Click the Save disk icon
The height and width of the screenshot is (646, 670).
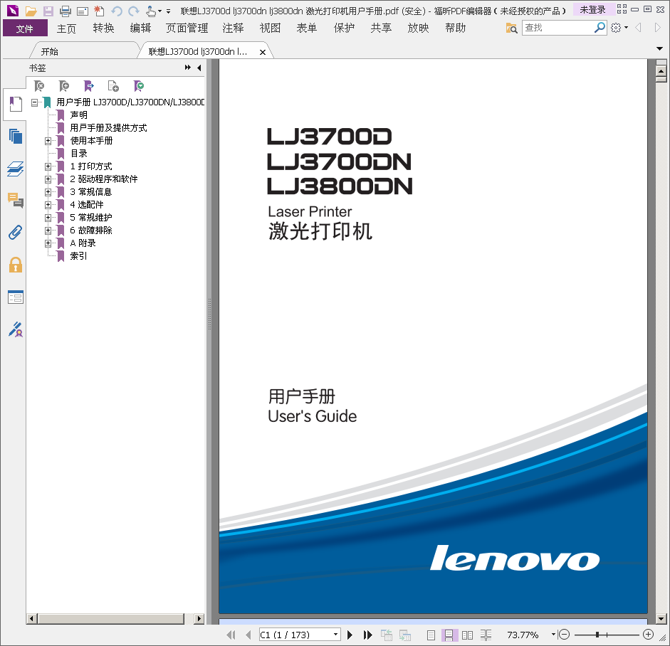point(48,11)
